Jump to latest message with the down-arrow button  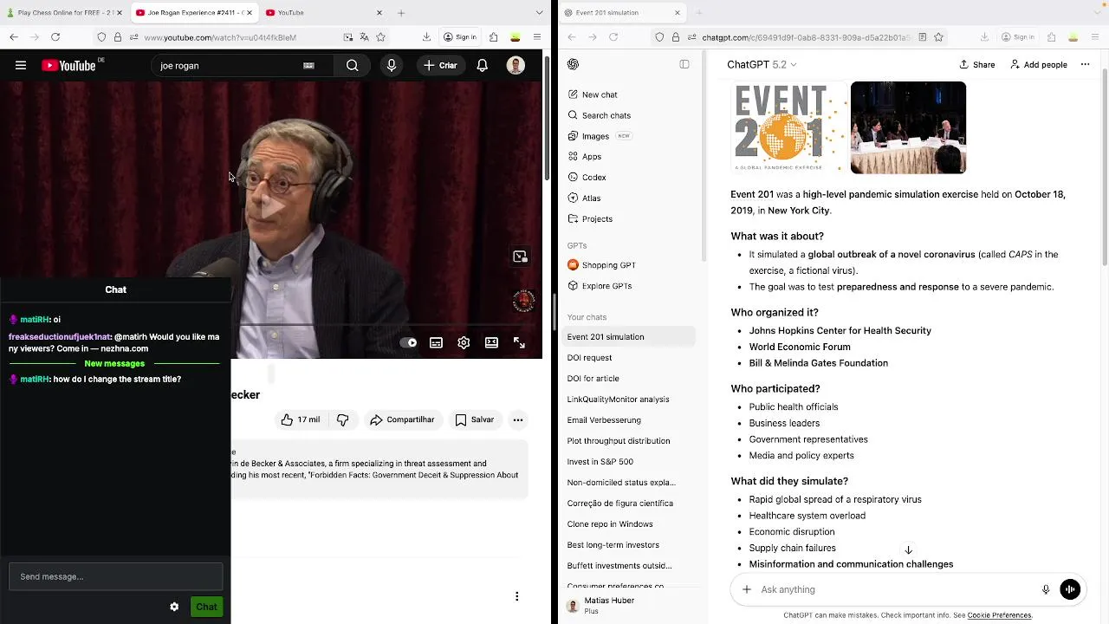point(908,550)
